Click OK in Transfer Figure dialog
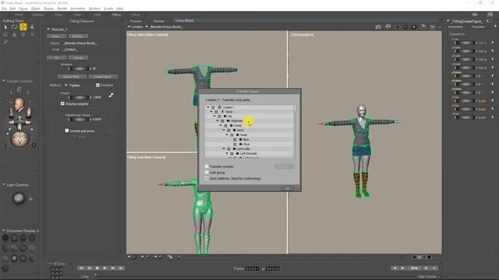Screen dimensions: 499x280 pyautogui.click(x=288, y=188)
